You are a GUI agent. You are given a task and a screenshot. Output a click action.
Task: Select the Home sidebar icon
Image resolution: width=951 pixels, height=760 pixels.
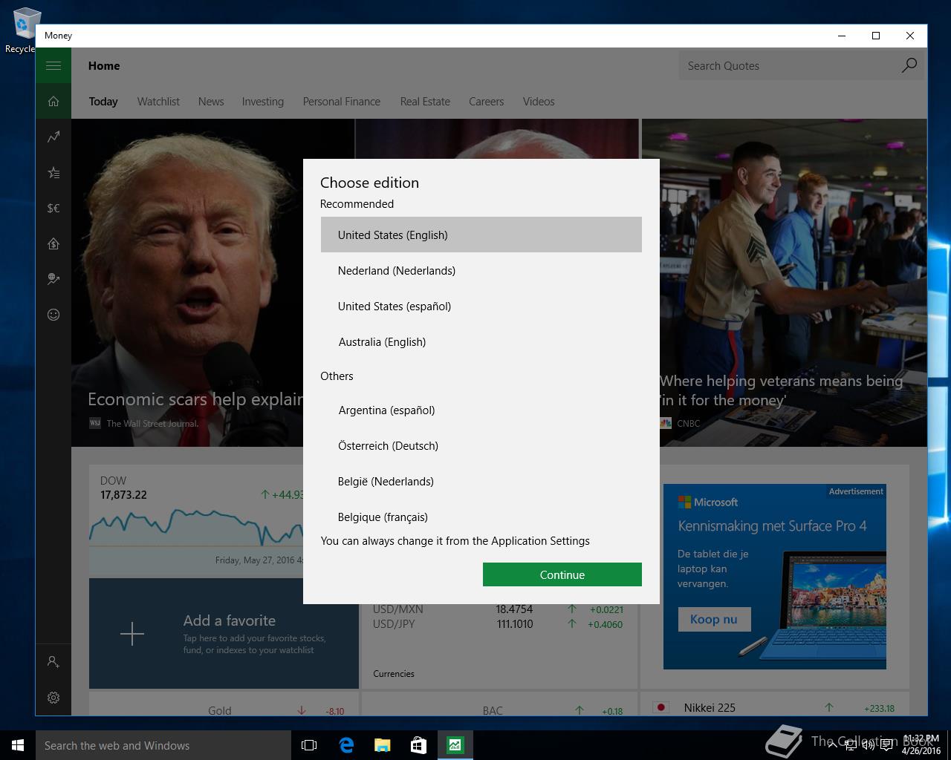(53, 101)
